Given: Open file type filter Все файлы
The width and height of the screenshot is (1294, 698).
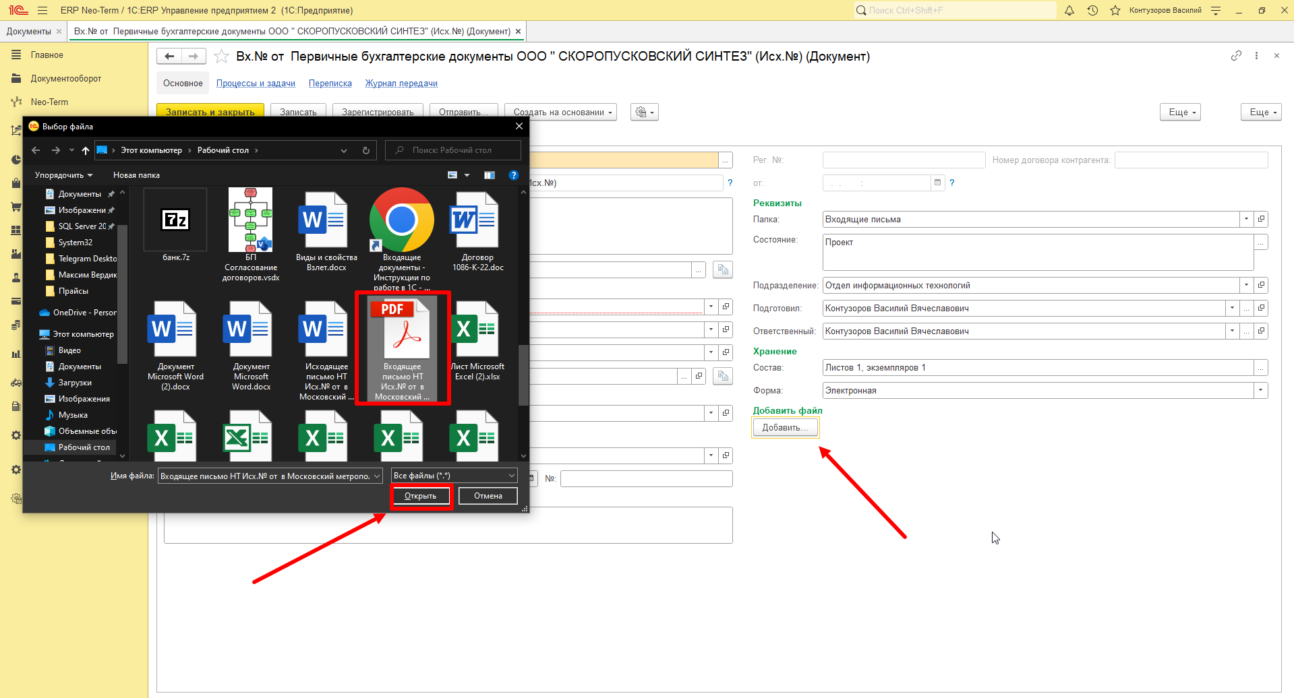Looking at the screenshot, I should pos(454,476).
